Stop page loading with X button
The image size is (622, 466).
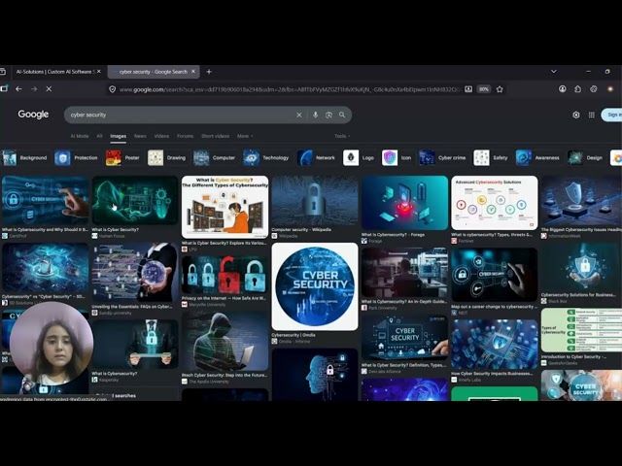pyautogui.click(x=49, y=89)
